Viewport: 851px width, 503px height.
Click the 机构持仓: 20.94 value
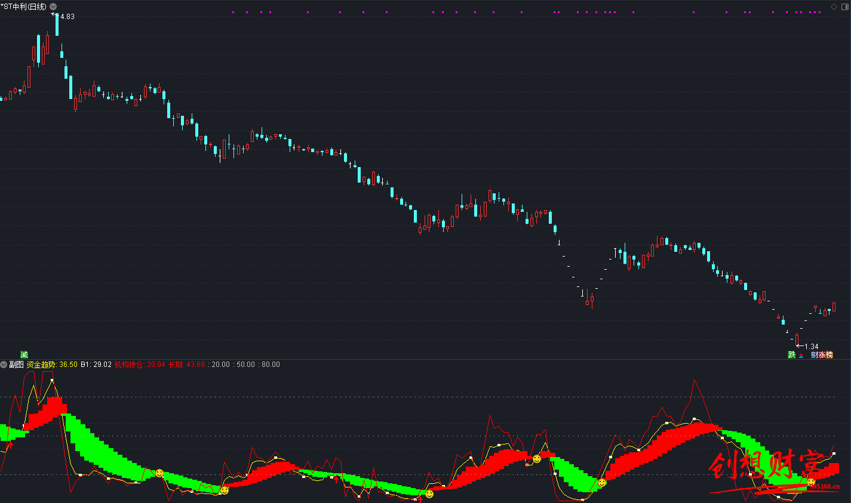point(140,365)
